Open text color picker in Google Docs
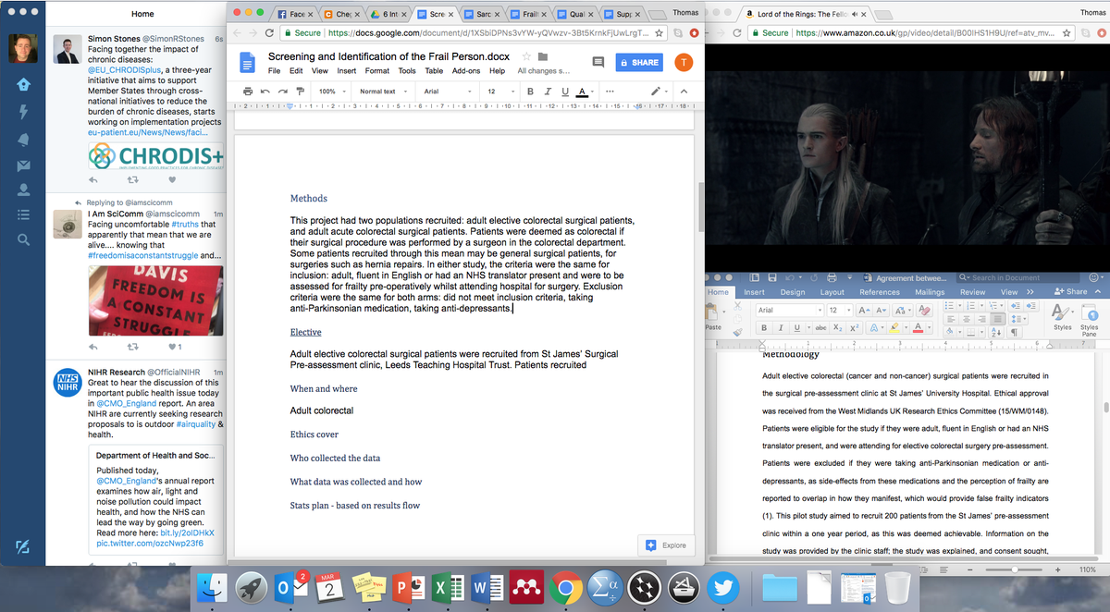 (584, 92)
